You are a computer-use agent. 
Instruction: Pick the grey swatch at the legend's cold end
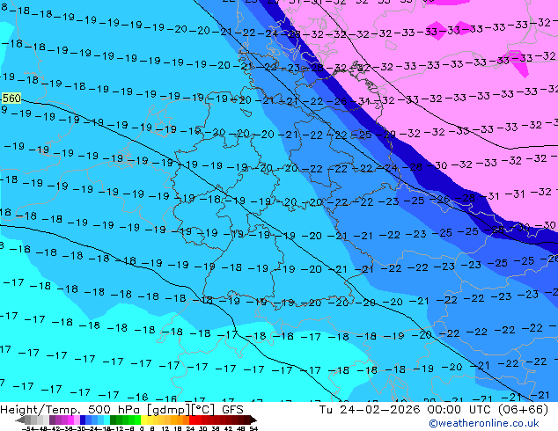click(28, 420)
